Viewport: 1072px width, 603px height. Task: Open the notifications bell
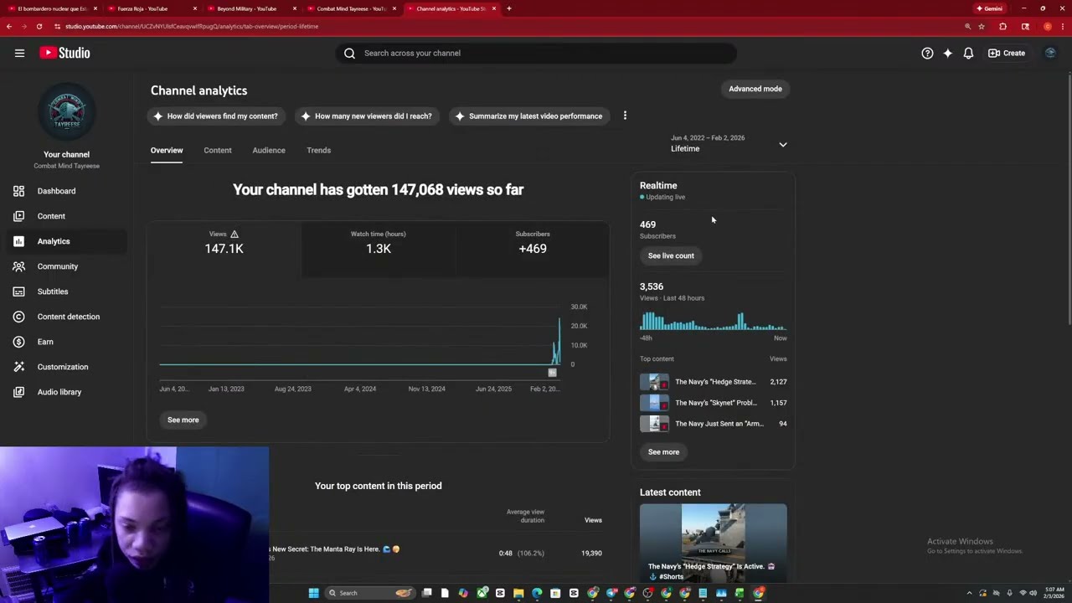coord(968,53)
